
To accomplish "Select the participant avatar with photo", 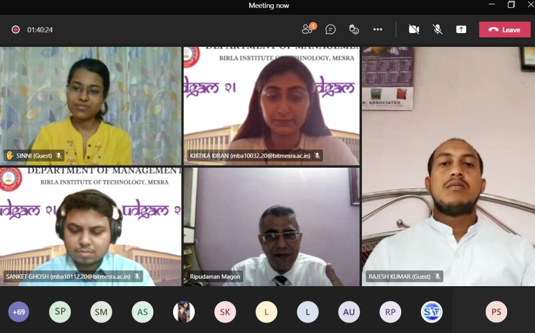I will pos(184,312).
